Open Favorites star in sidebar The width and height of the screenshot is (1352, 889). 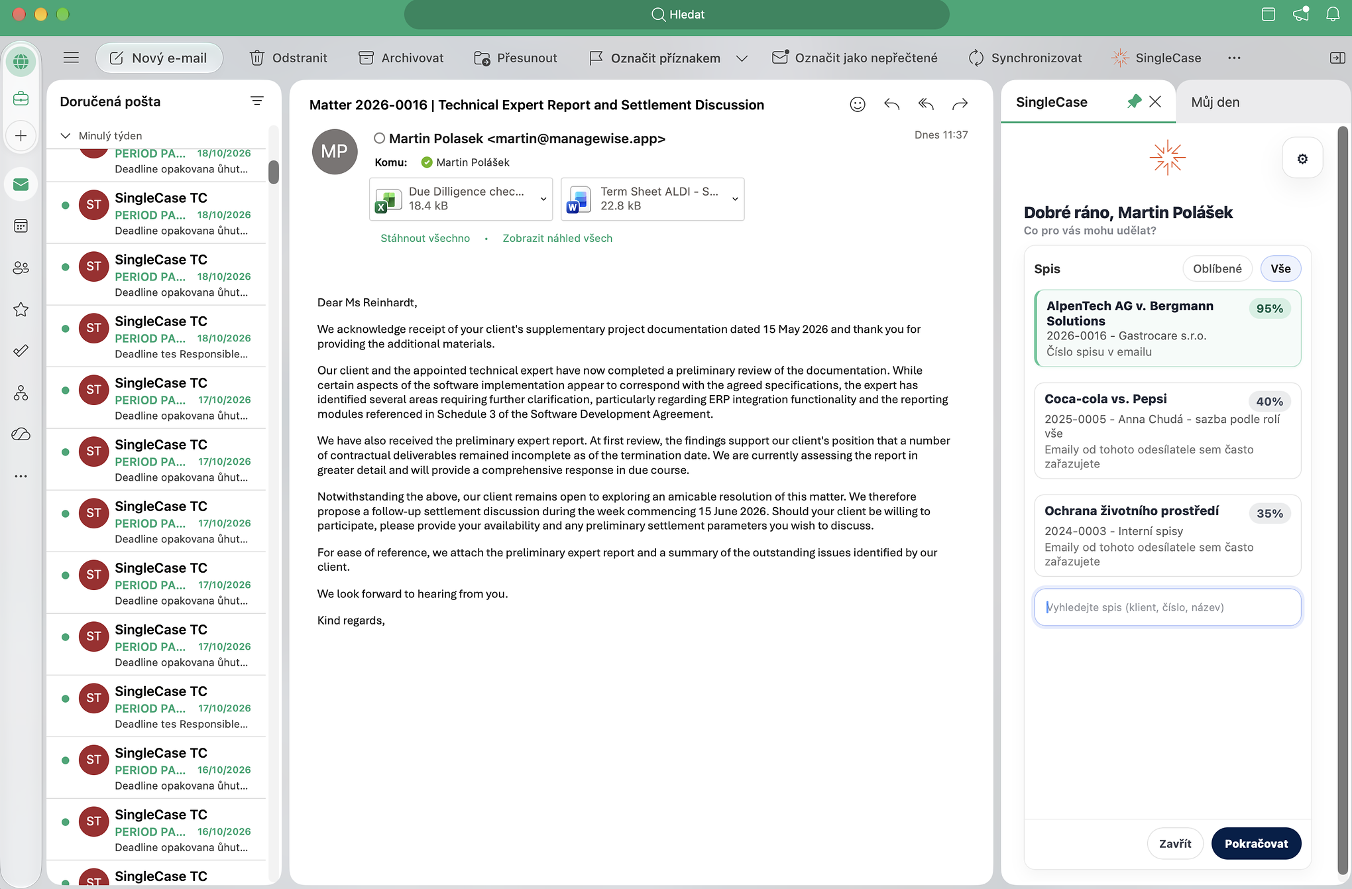(21, 310)
